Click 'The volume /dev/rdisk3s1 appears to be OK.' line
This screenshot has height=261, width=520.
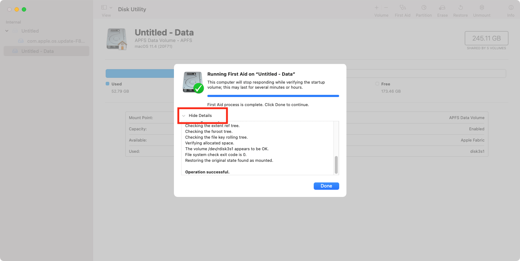click(x=227, y=149)
